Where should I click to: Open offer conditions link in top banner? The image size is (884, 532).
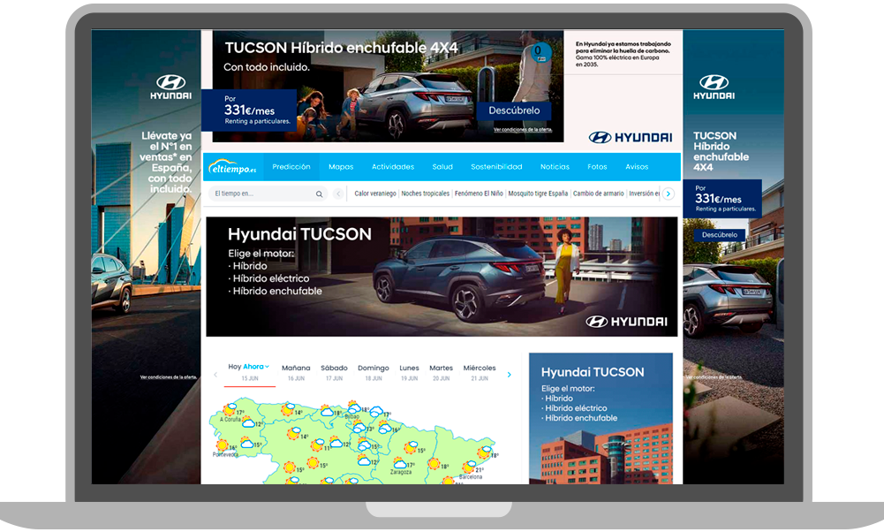(x=523, y=130)
